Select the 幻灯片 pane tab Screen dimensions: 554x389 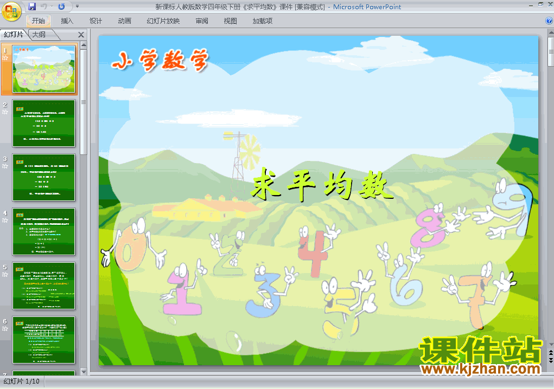pos(14,34)
